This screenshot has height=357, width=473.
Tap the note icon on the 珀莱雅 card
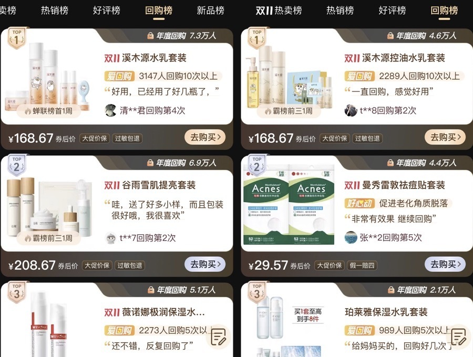pyautogui.click(x=459, y=337)
